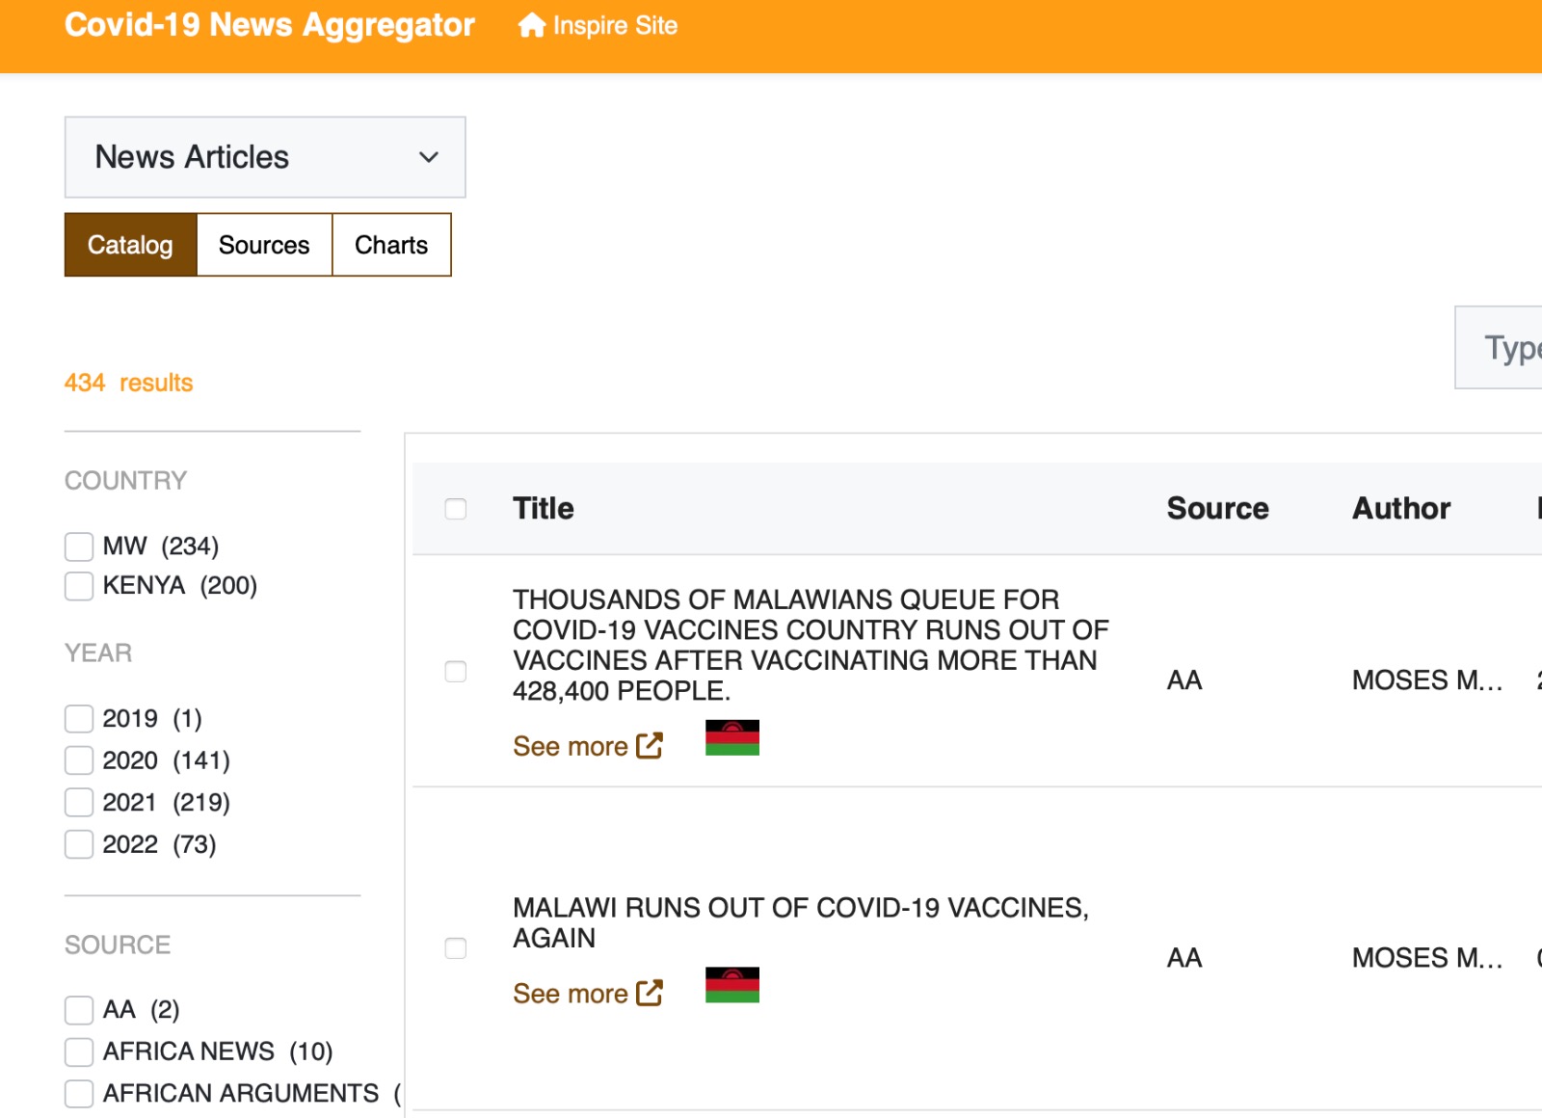1542x1118 pixels.
Task: Open the Catalog tab
Action: [130, 245]
